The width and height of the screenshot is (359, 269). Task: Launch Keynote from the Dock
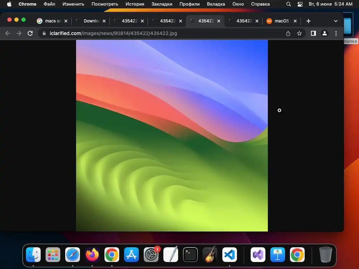pyautogui.click(x=278, y=255)
